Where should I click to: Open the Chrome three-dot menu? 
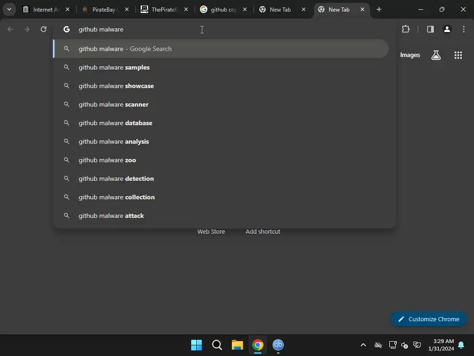[464, 29]
